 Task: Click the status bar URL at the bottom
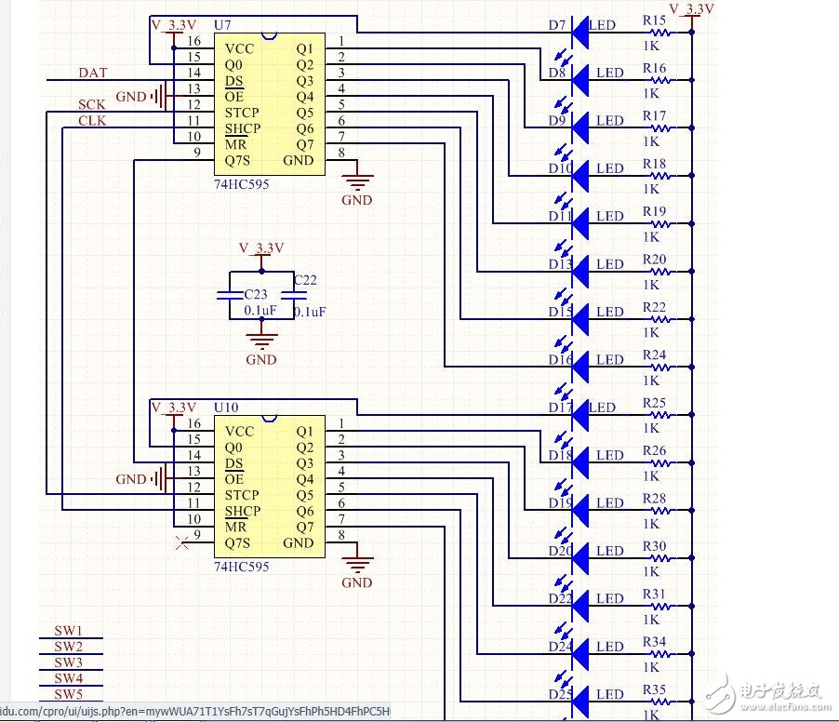(x=195, y=712)
